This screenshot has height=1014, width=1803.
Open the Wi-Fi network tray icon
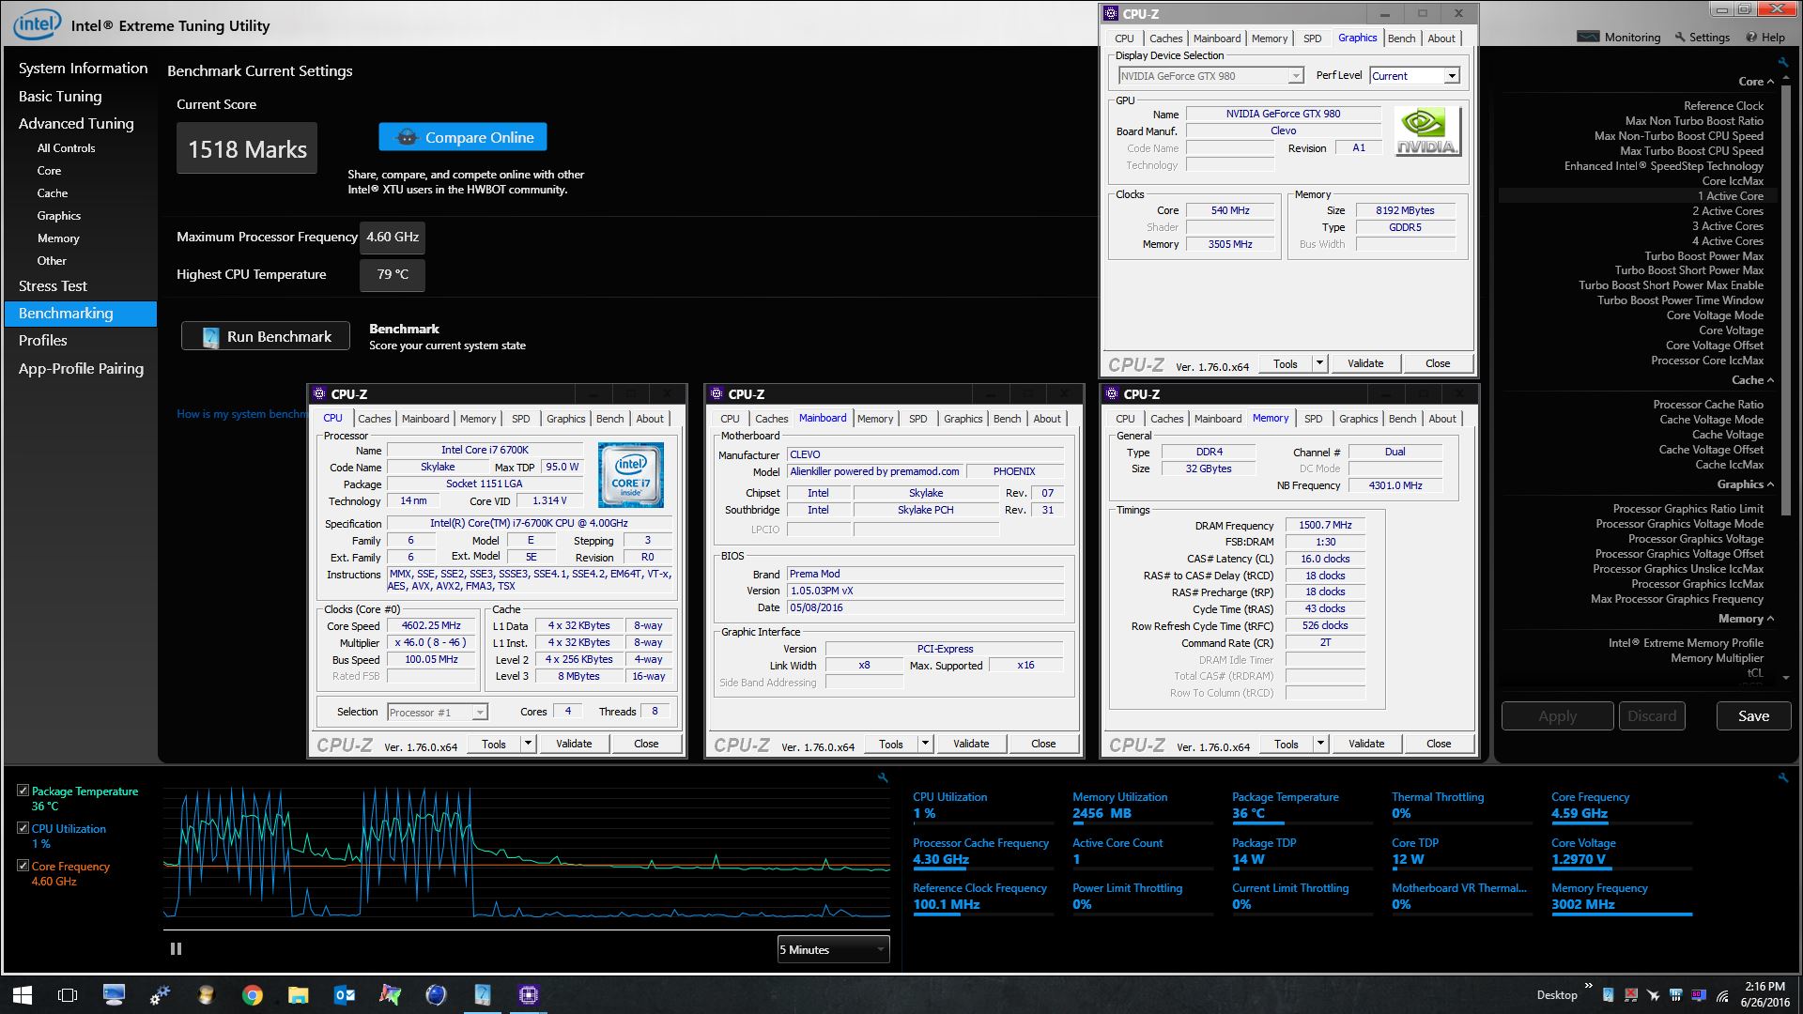[x=1722, y=995]
